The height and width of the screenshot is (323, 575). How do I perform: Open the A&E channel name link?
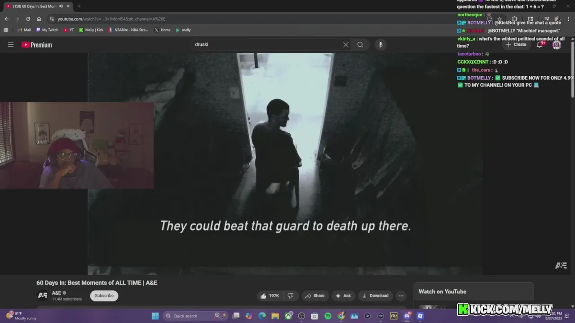click(57, 293)
